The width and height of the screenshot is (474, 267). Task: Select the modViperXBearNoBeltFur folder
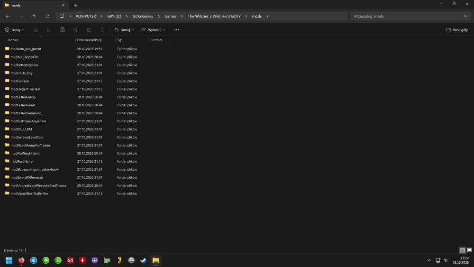pyautogui.click(x=29, y=193)
